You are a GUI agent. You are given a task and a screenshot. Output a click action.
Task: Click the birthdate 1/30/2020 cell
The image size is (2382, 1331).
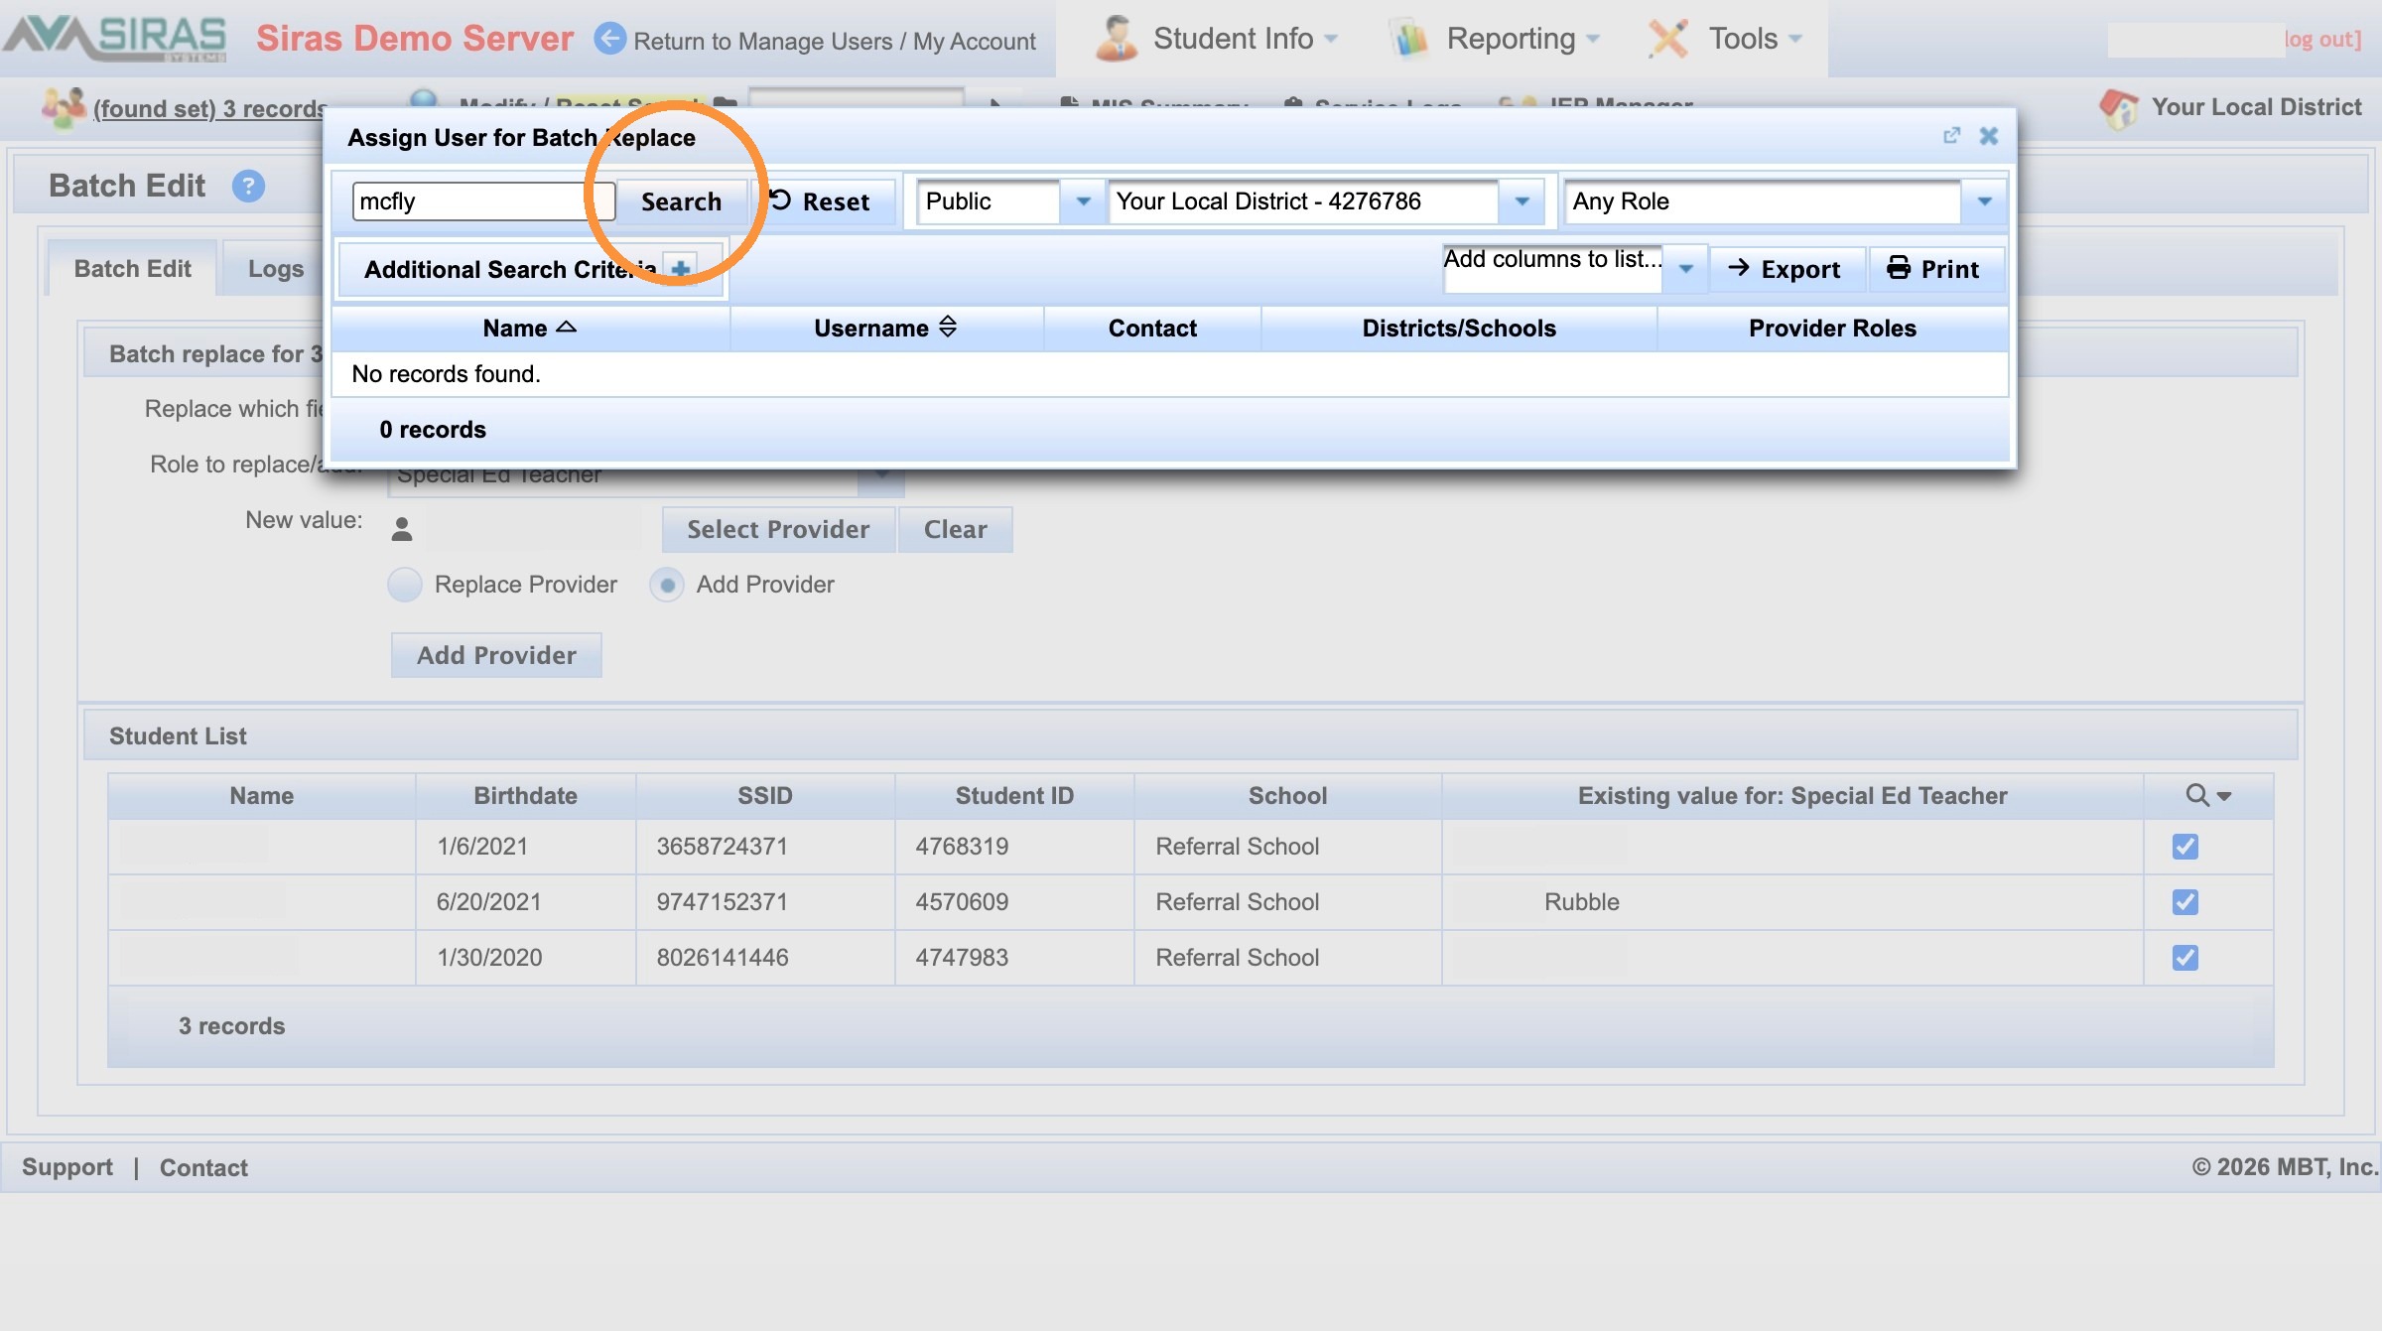(525, 958)
